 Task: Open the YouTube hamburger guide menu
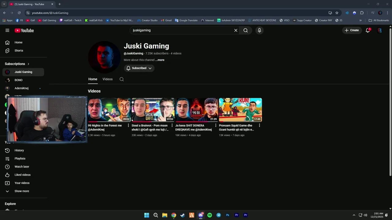tap(7, 30)
